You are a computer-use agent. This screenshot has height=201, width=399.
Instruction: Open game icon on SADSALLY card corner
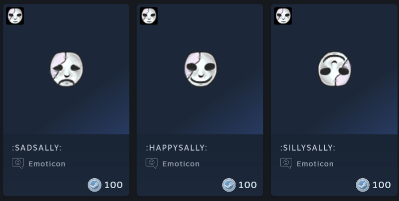coord(15,16)
